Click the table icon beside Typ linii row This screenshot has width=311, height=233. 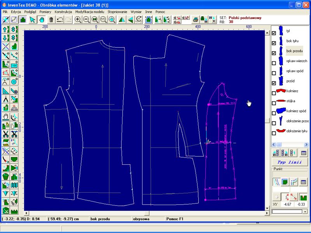(x=304, y=153)
